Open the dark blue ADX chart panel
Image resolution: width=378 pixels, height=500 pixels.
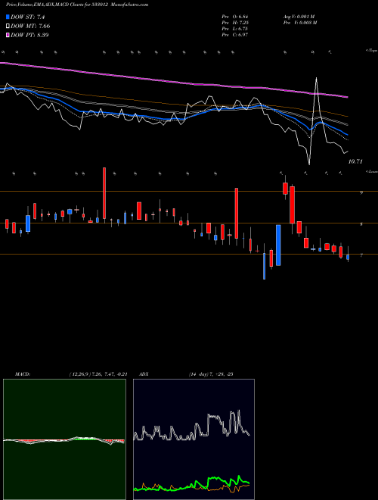(194, 439)
